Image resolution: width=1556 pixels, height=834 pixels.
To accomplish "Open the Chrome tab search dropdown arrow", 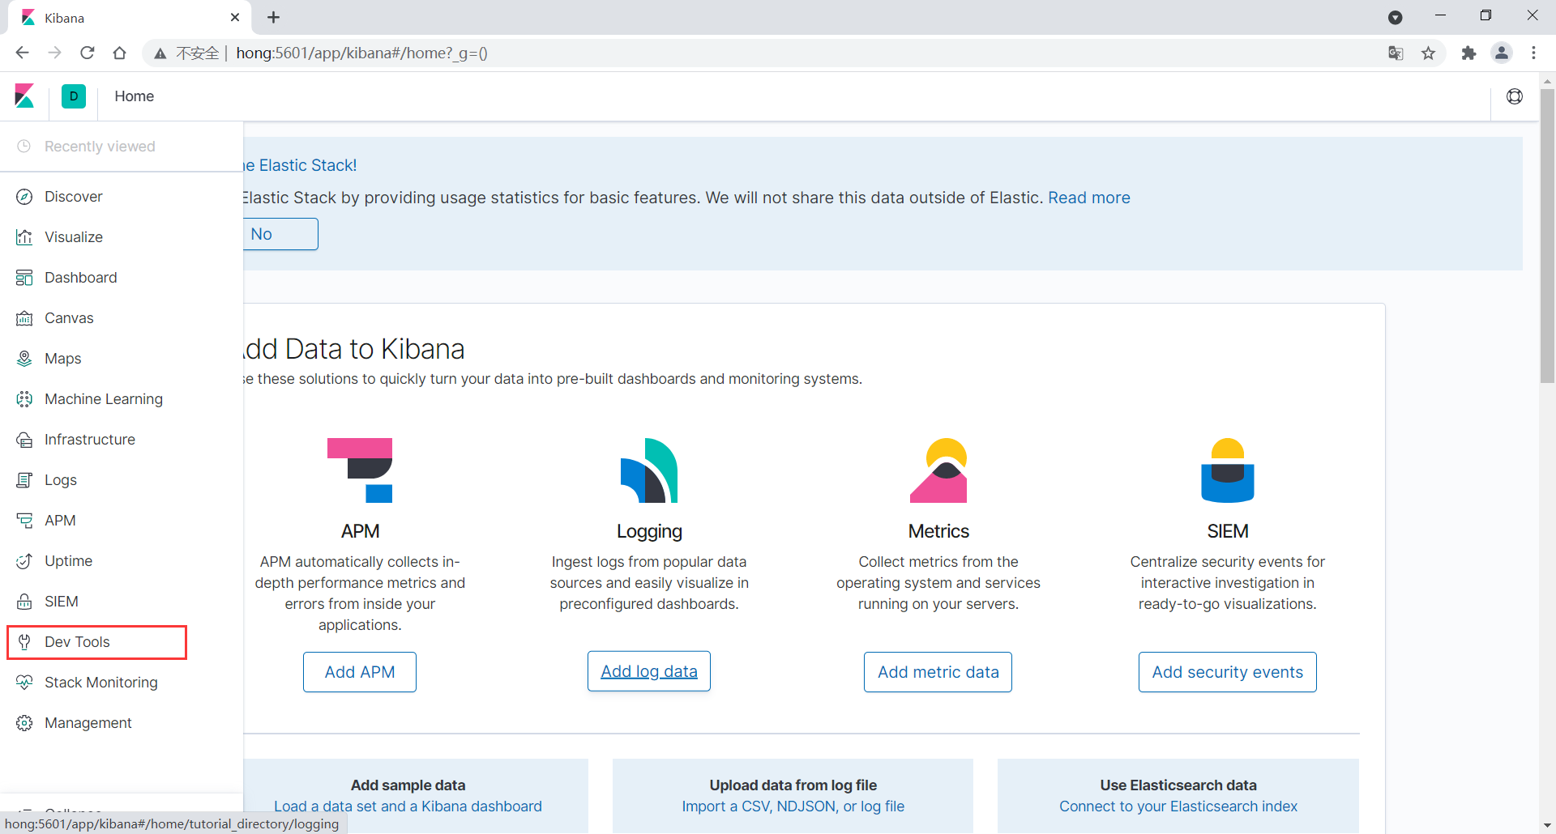I will pyautogui.click(x=1395, y=18).
